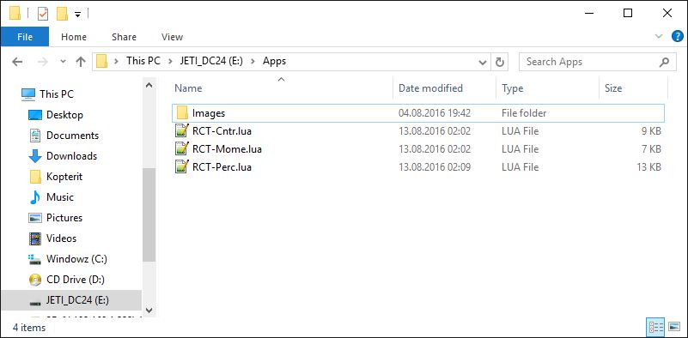Expand the chevron after This PC breadcrumb
Image resolution: width=688 pixels, height=338 pixels.
170,62
